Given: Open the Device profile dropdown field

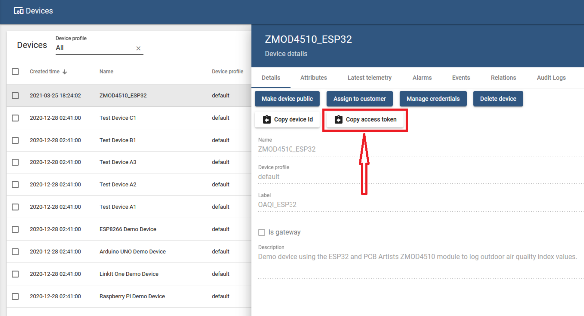Looking at the screenshot, I should [95, 48].
